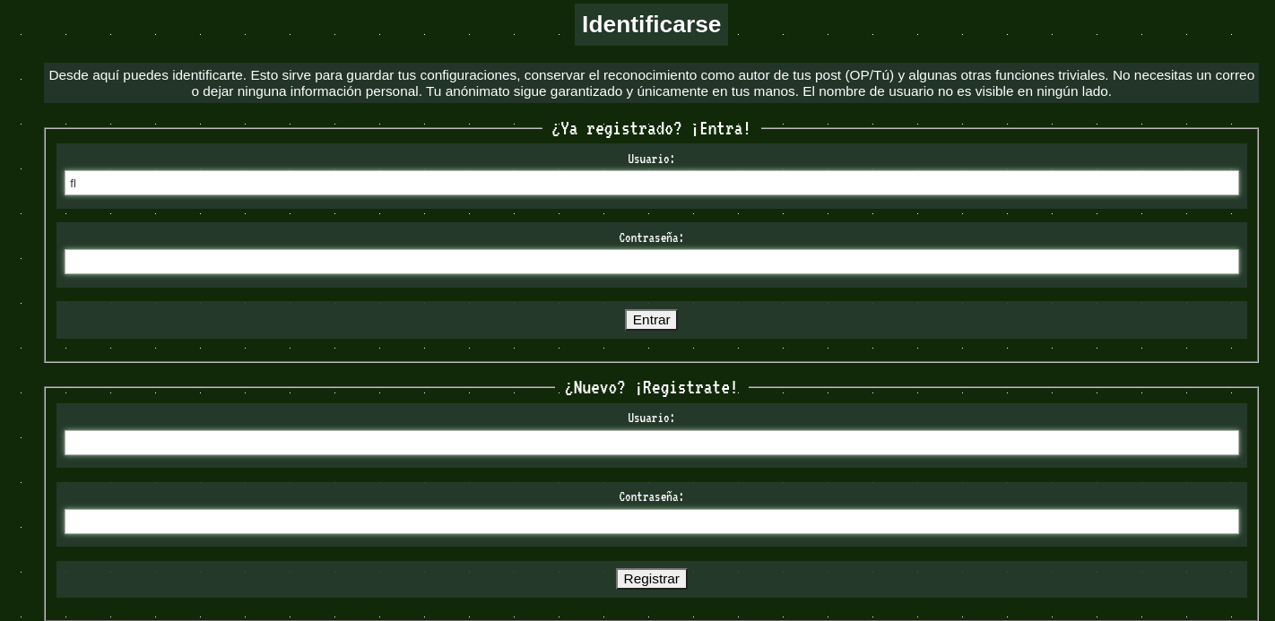This screenshot has width=1275, height=621.
Task: Click the "Desde aquí puedes identificarte" intro text
Action: tap(147, 75)
